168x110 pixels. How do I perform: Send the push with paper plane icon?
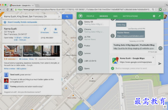point(160,63)
